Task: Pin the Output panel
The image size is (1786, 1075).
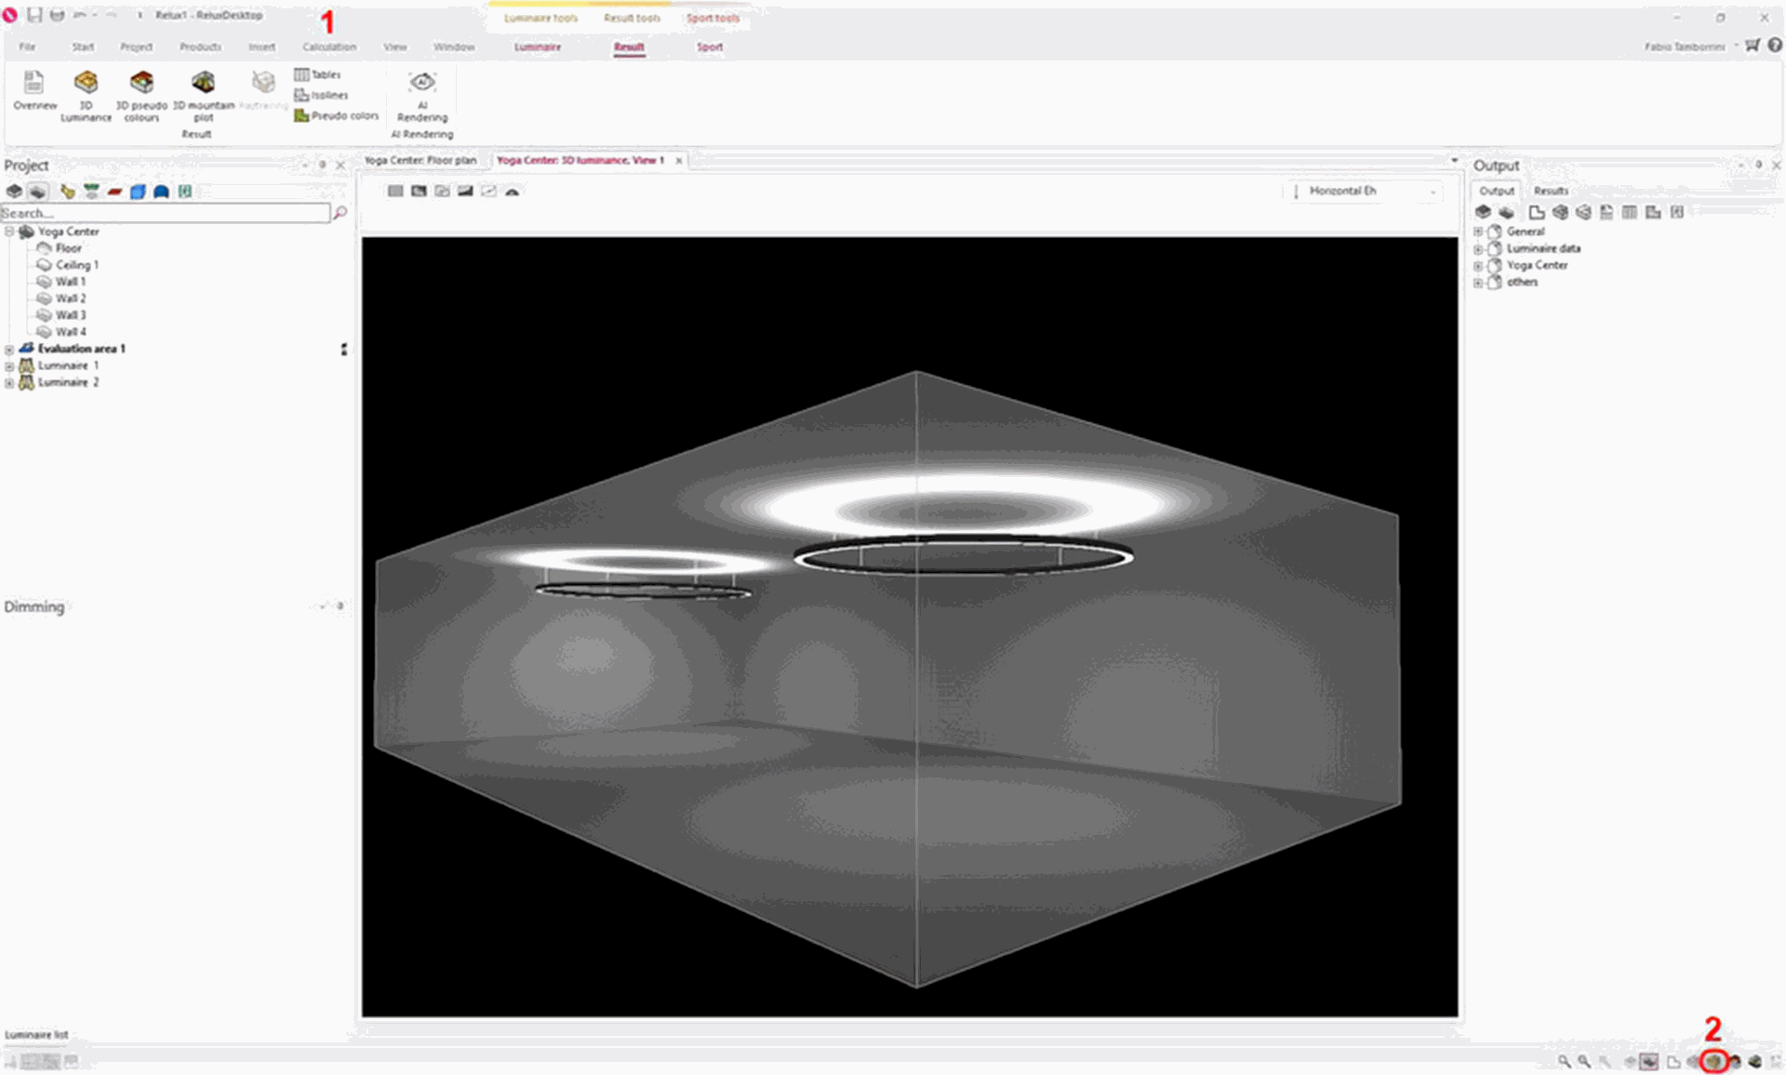Action: coord(1758,165)
